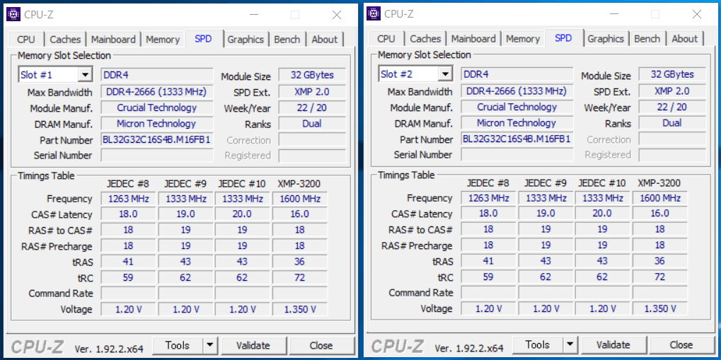The width and height of the screenshot is (721, 360).
Task: Open the Graphics tab in left window
Action: coord(246,40)
